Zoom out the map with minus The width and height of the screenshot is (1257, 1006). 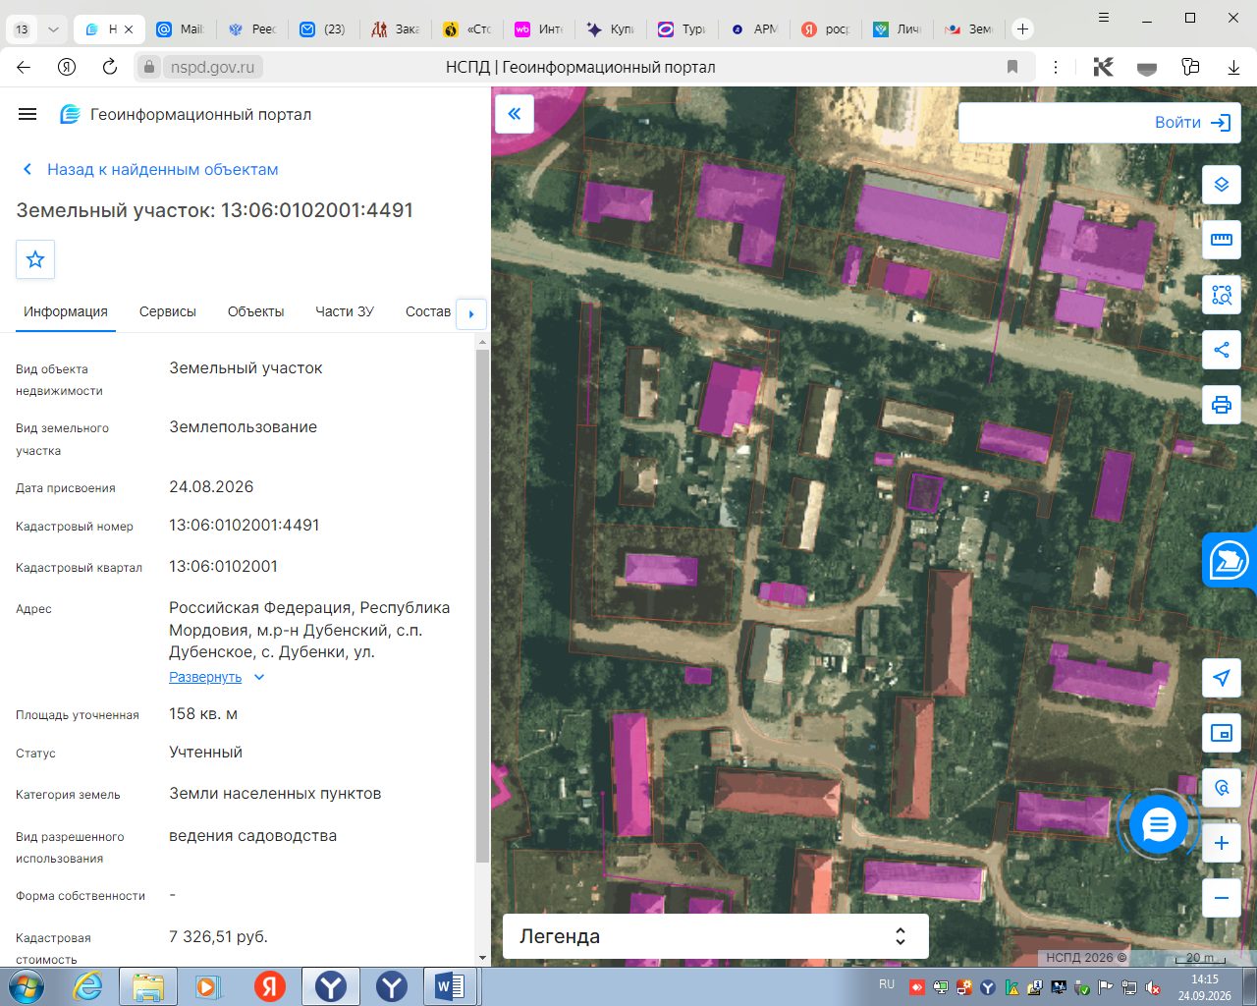coord(1222,898)
